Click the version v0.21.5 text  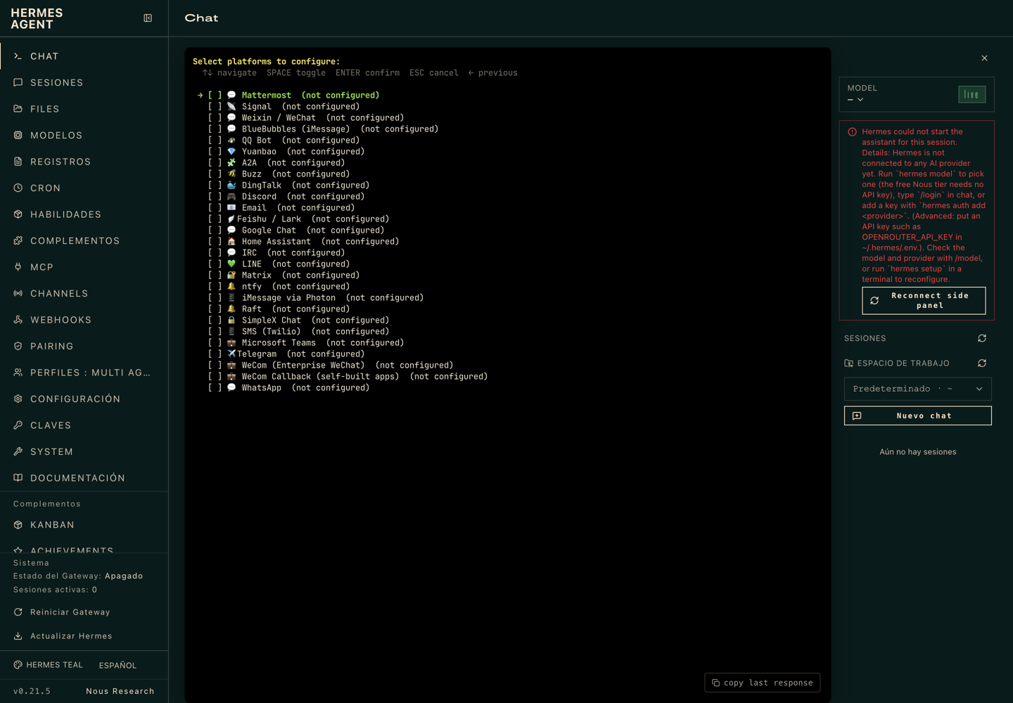[x=32, y=691]
